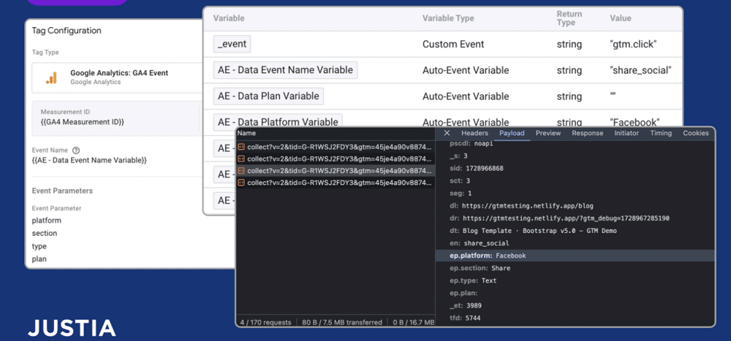
Task: Click the "share_social" value cell
Action: point(640,70)
